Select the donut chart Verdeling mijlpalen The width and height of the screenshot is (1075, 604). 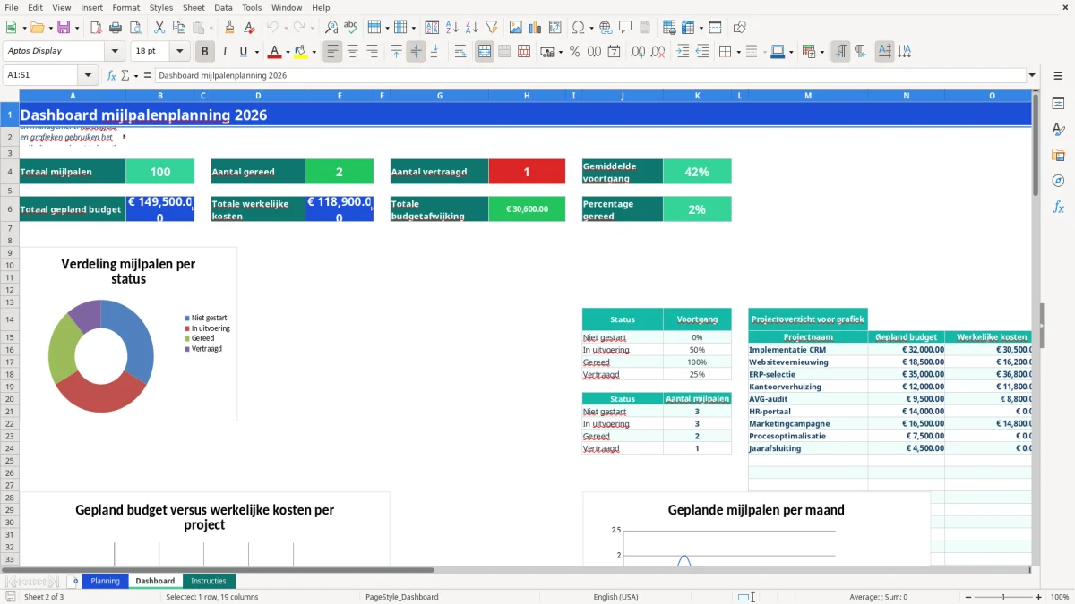(128, 334)
